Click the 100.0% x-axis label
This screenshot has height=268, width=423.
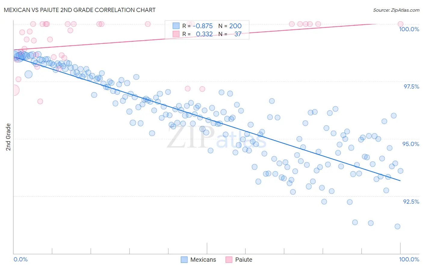click(409, 259)
